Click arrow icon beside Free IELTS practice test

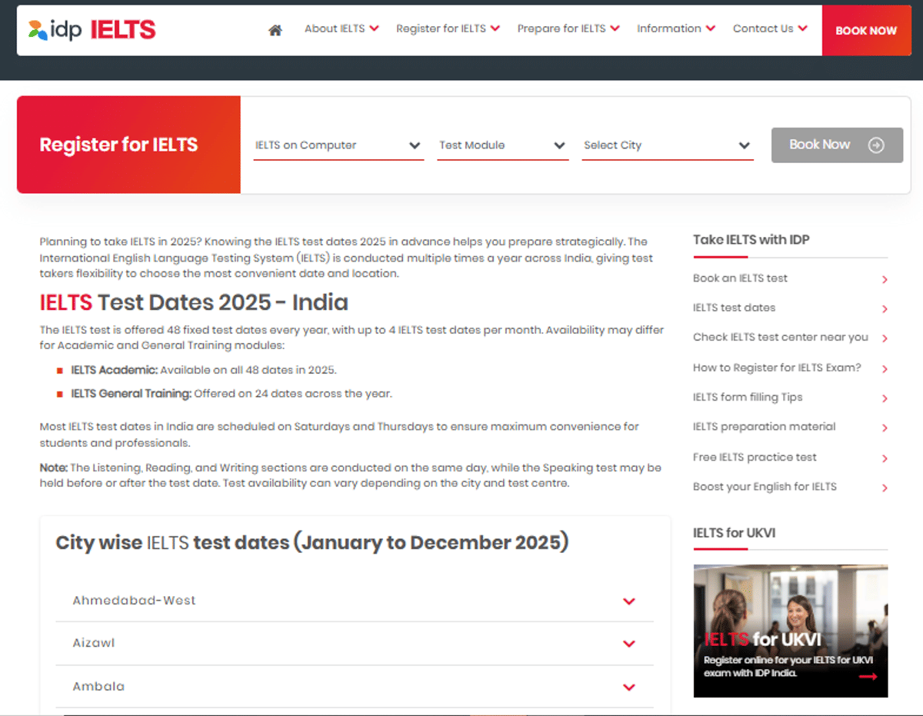point(885,458)
